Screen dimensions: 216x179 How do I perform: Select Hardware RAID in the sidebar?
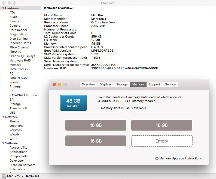[x=20, y=60]
